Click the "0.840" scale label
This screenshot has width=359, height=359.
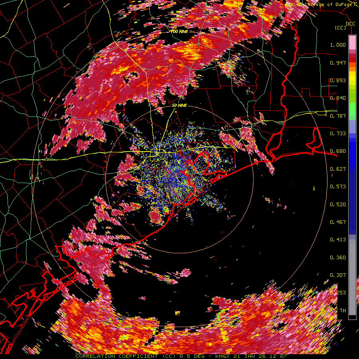click(338, 98)
